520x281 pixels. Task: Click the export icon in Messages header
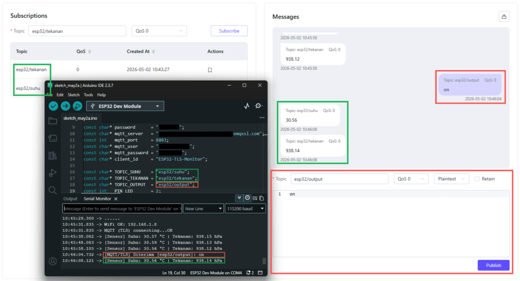point(504,16)
